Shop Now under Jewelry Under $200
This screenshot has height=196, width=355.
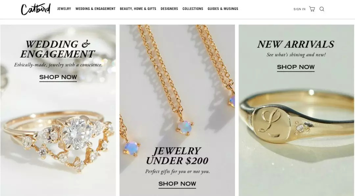177,184
